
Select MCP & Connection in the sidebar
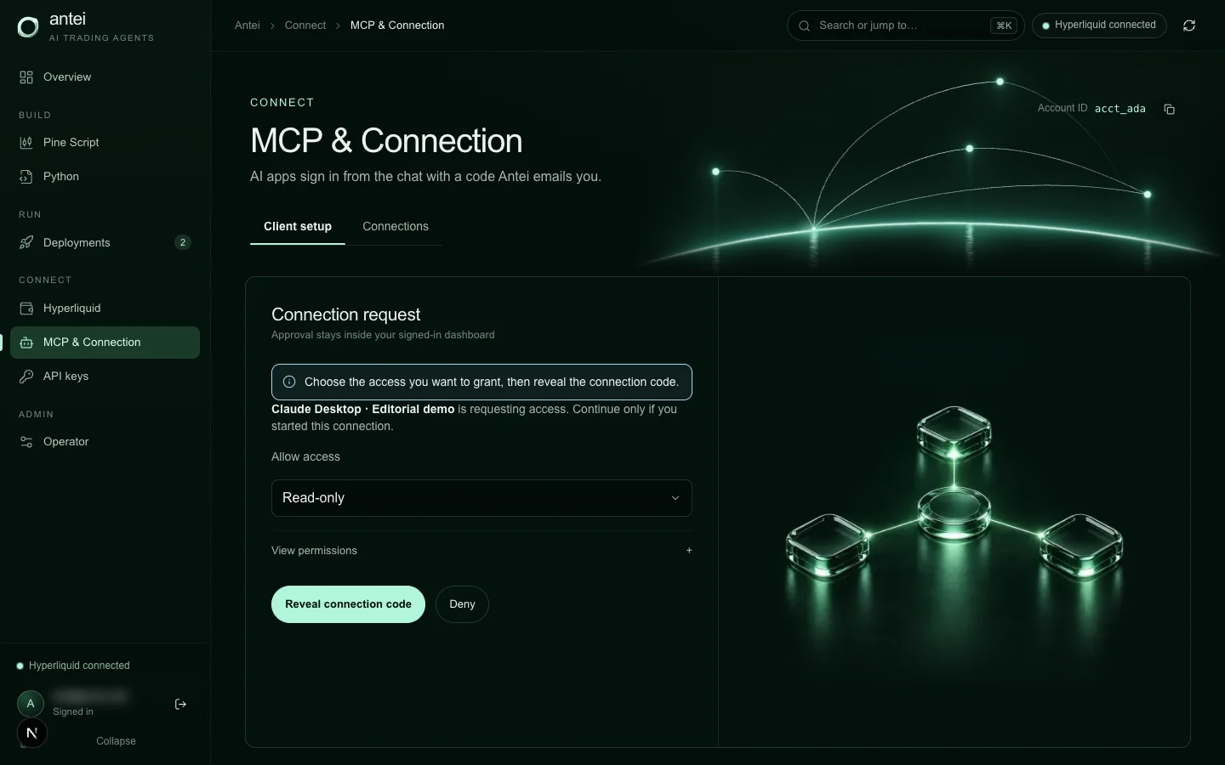(x=105, y=343)
